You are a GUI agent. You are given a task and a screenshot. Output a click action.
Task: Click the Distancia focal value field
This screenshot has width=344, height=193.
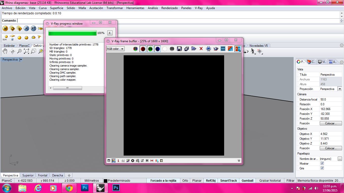[331, 100]
